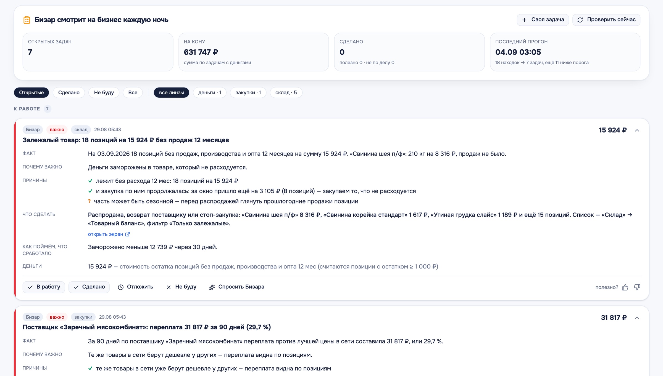This screenshot has height=376, width=663.
Task: Click the thumbs down feedback icon
Action: 637,287
